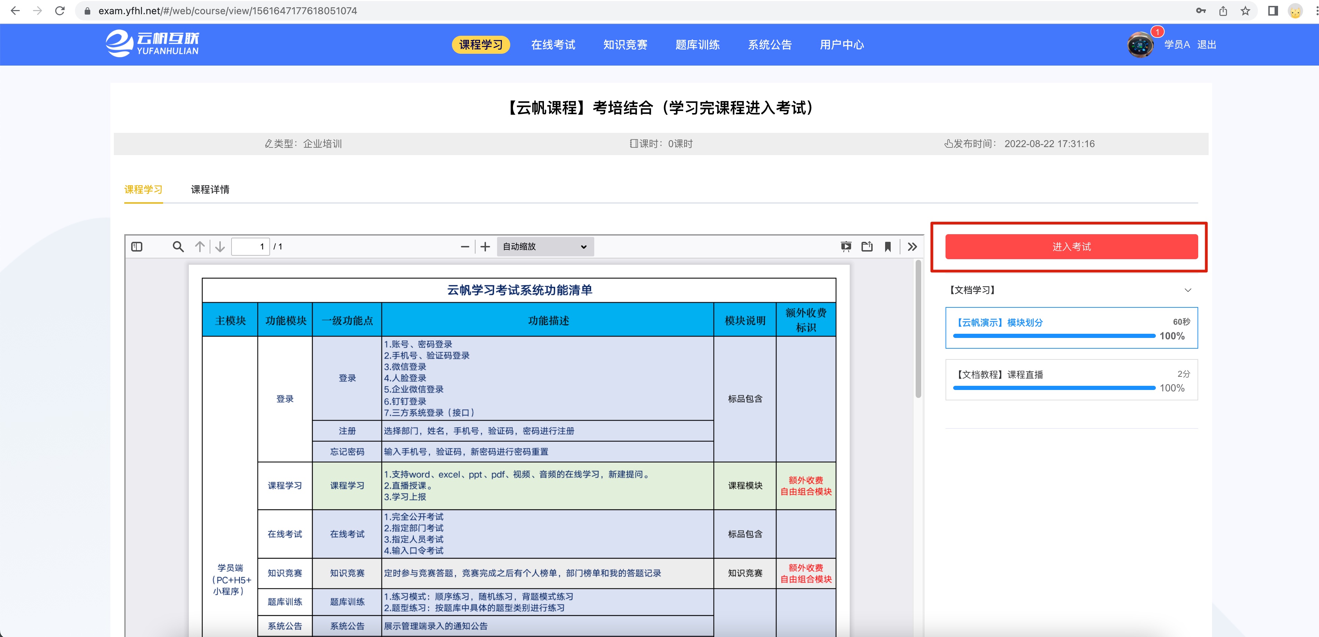
Task: Click the 忘记密码 table cell
Action: (x=347, y=452)
